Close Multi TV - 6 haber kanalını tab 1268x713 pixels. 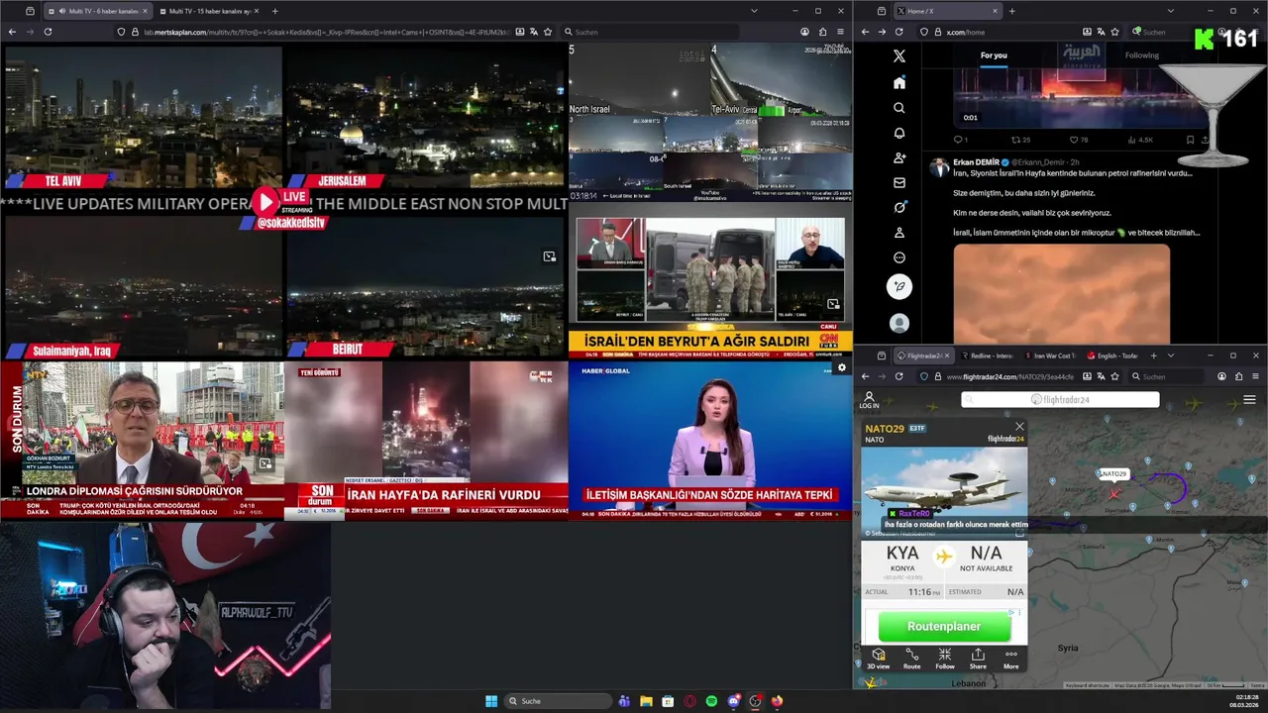click(x=146, y=11)
